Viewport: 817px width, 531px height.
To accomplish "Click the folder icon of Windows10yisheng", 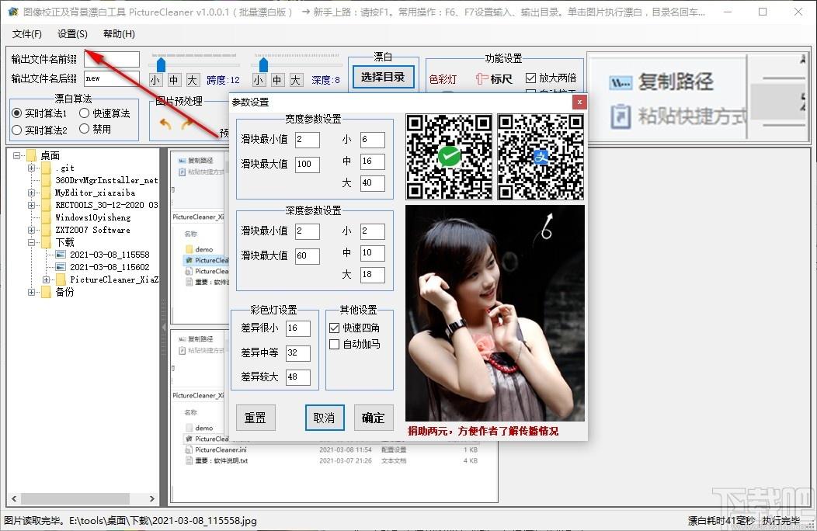I will coord(46,218).
